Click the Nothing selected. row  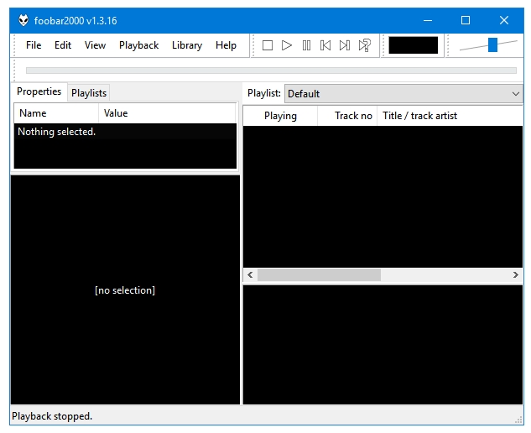click(125, 132)
